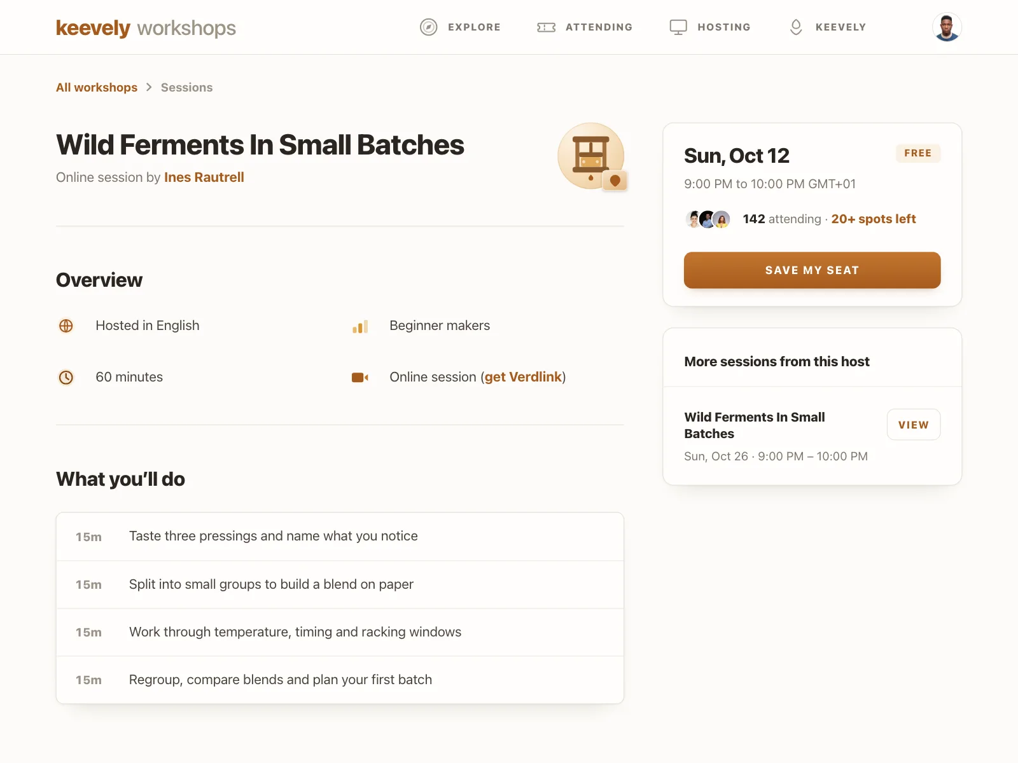Image resolution: width=1018 pixels, height=763 pixels.
Task: Click the bar chart level icon
Action: click(x=360, y=327)
